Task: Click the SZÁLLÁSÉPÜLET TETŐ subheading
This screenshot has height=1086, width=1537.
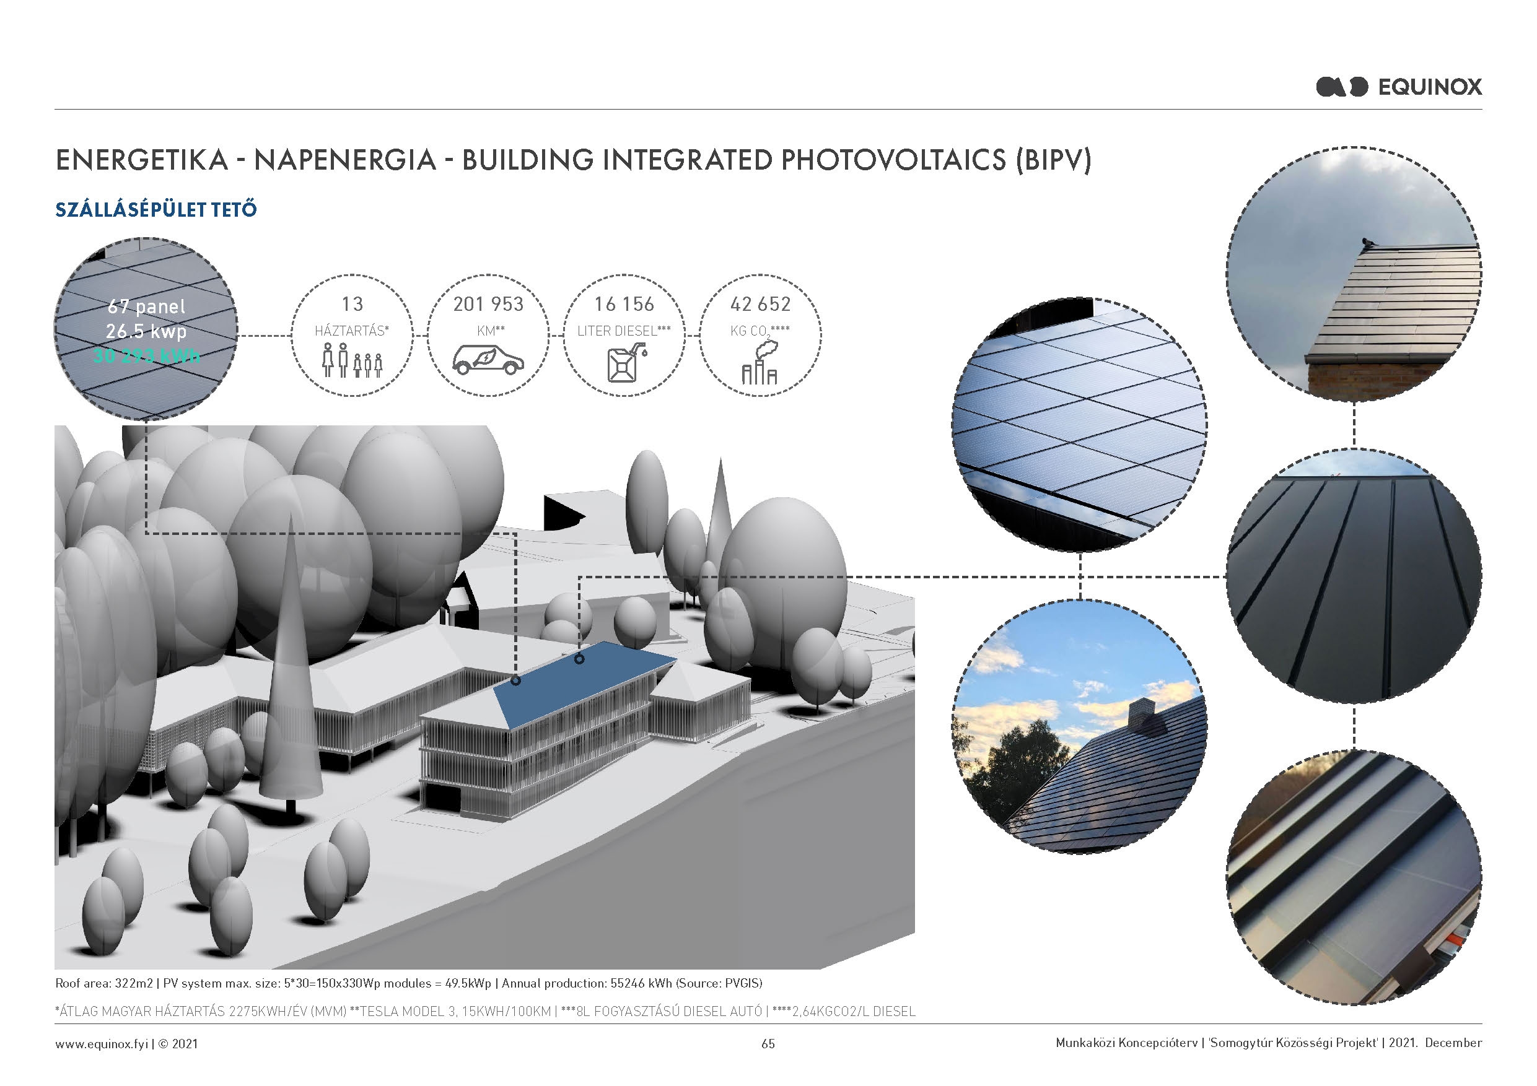Action: point(156,210)
